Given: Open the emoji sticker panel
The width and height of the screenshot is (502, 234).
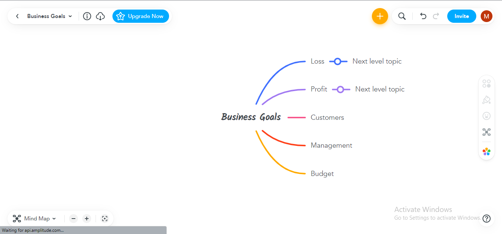Looking at the screenshot, I should pos(486,116).
